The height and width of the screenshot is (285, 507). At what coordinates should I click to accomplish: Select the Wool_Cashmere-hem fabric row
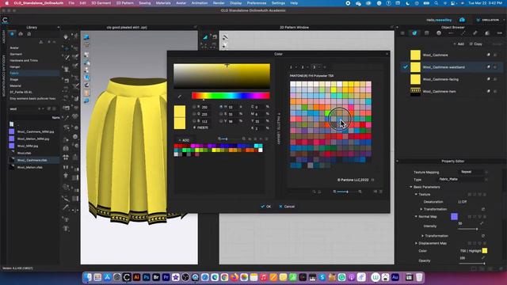pos(452,92)
